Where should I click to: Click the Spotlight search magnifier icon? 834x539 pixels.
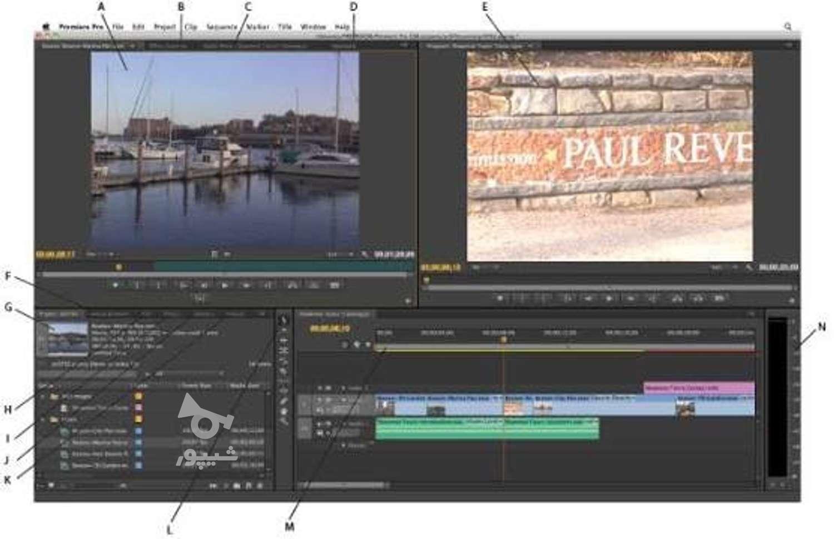coord(788,27)
